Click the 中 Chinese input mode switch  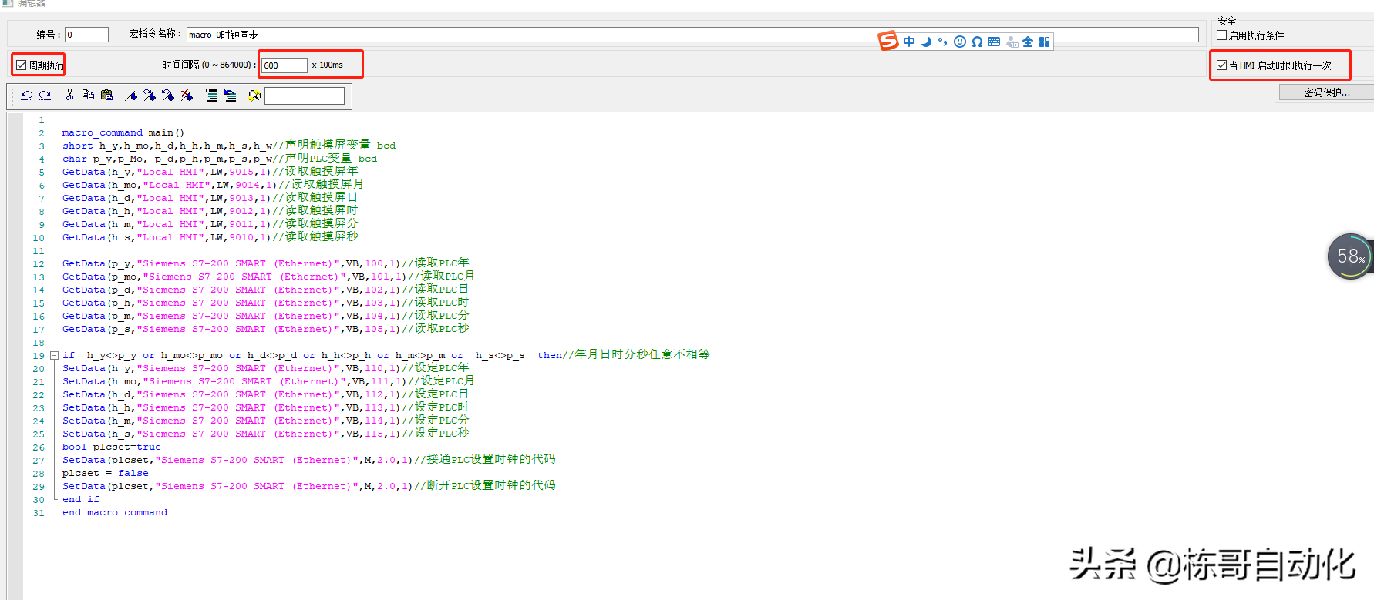tap(909, 42)
